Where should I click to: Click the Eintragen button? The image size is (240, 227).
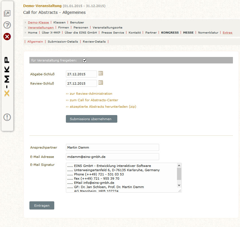tap(42, 206)
